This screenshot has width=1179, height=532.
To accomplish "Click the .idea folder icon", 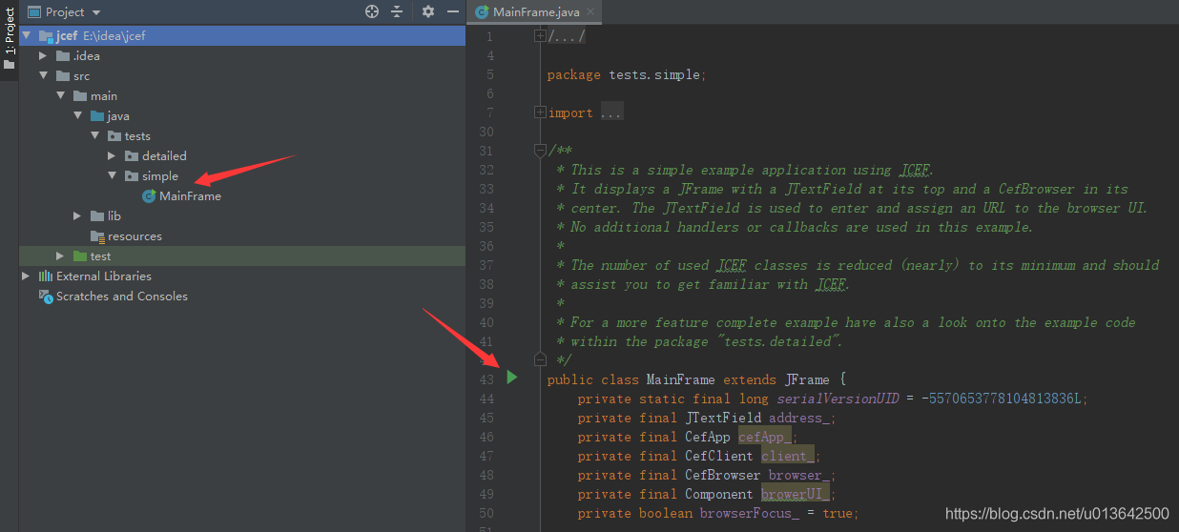I will [63, 55].
